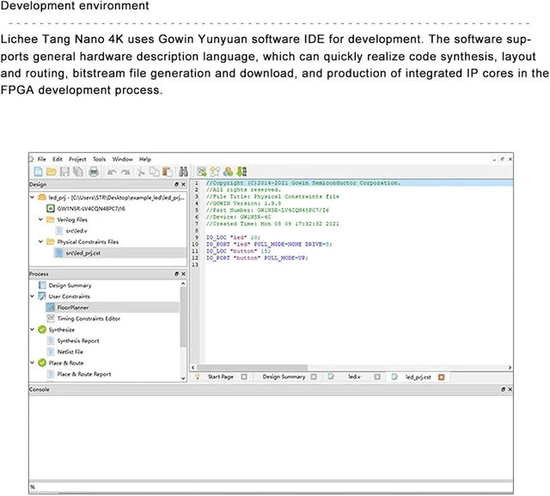
Task: Close the Design panel
Action: 183,184
